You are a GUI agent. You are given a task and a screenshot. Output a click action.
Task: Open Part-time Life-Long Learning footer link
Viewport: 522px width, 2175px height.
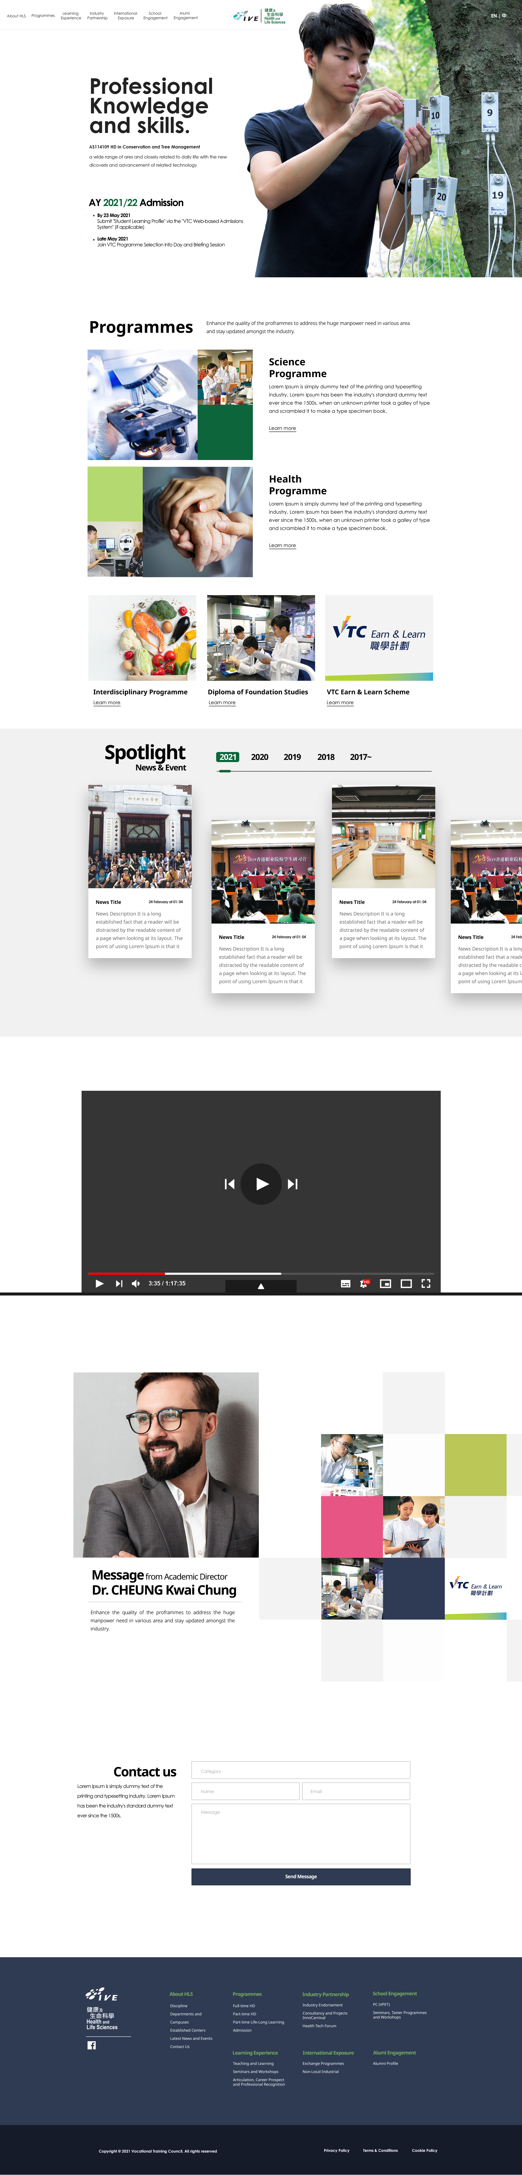pos(259,2022)
